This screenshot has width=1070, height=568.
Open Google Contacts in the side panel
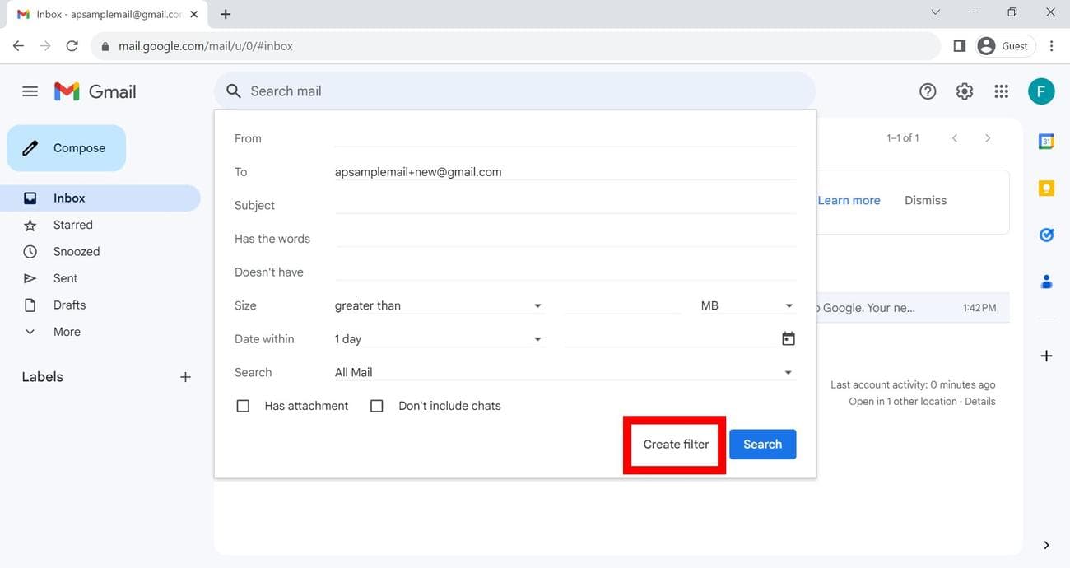pos(1045,282)
